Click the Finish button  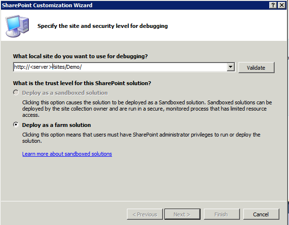[x=222, y=214]
